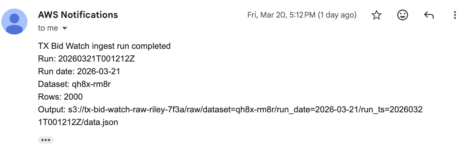This screenshot has height=155, width=470.
Task: Star this AWS Notifications email
Action: coord(377,15)
